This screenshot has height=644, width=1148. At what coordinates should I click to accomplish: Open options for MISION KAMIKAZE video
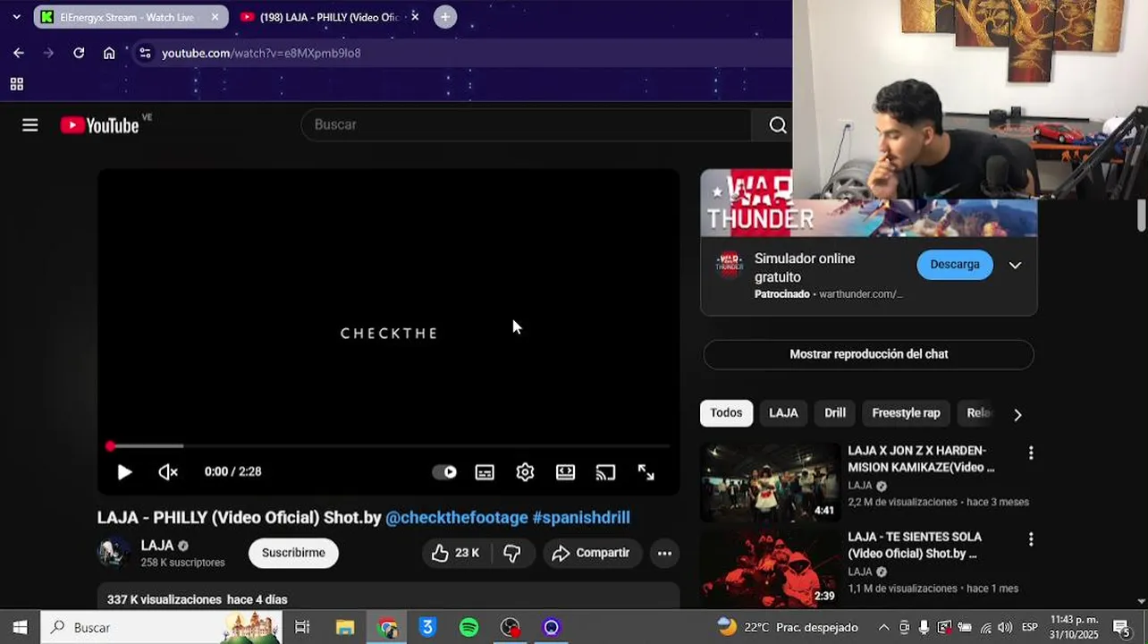pos(1031,453)
